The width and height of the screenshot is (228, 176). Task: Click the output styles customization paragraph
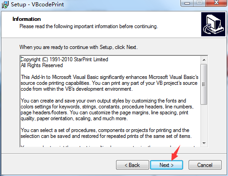click(x=107, y=110)
